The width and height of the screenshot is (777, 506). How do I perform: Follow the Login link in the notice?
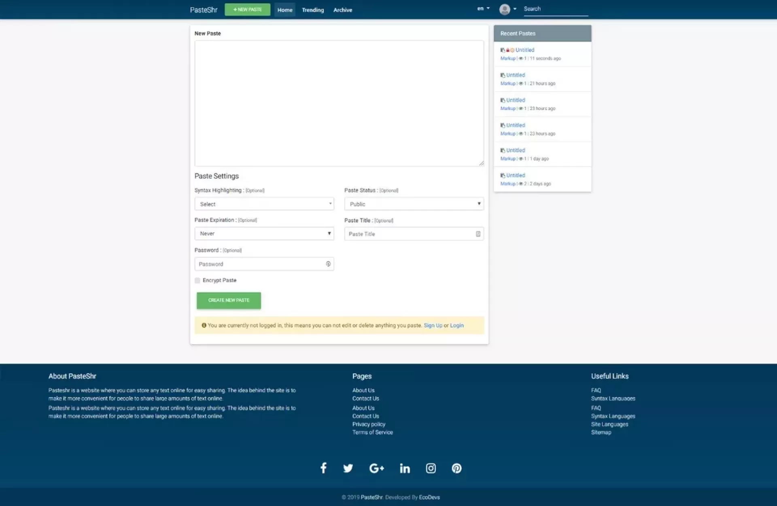(x=457, y=325)
